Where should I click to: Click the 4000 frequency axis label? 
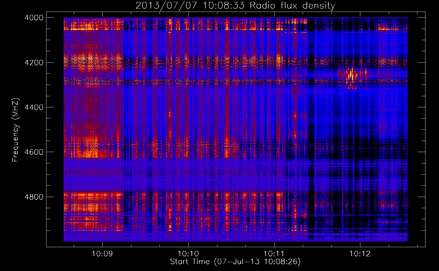click(x=34, y=18)
